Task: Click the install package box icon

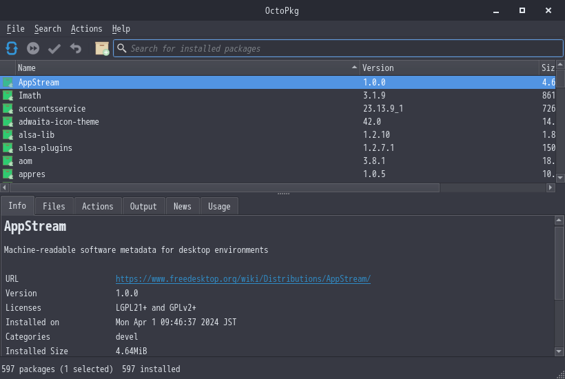Action: coord(101,48)
